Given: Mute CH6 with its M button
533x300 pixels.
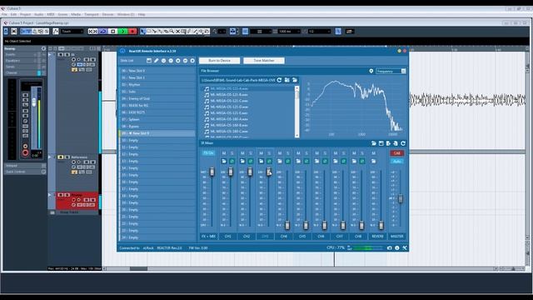Looking at the screenshot, I should [317, 153].
